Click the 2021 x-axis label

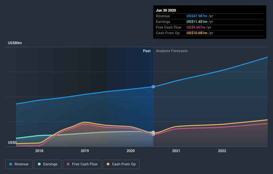coord(176,151)
